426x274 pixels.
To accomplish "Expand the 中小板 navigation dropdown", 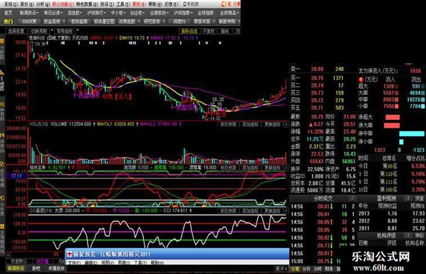I will 118,13.
